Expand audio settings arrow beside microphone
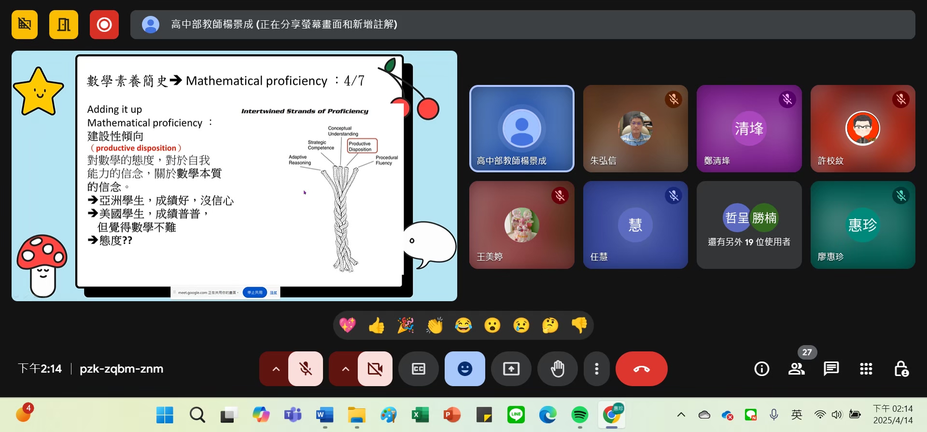The width and height of the screenshot is (927, 432). click(276, 369)
